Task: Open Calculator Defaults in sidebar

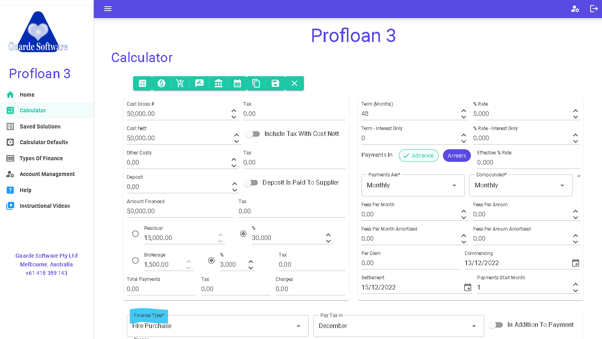Action: (x=47, y=142)
